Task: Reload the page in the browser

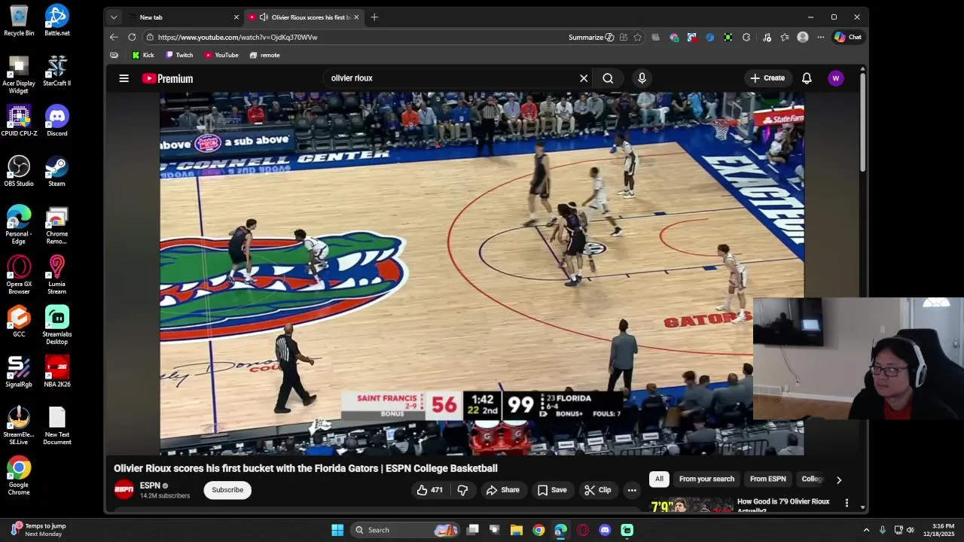Action: (x=132, y=37)
